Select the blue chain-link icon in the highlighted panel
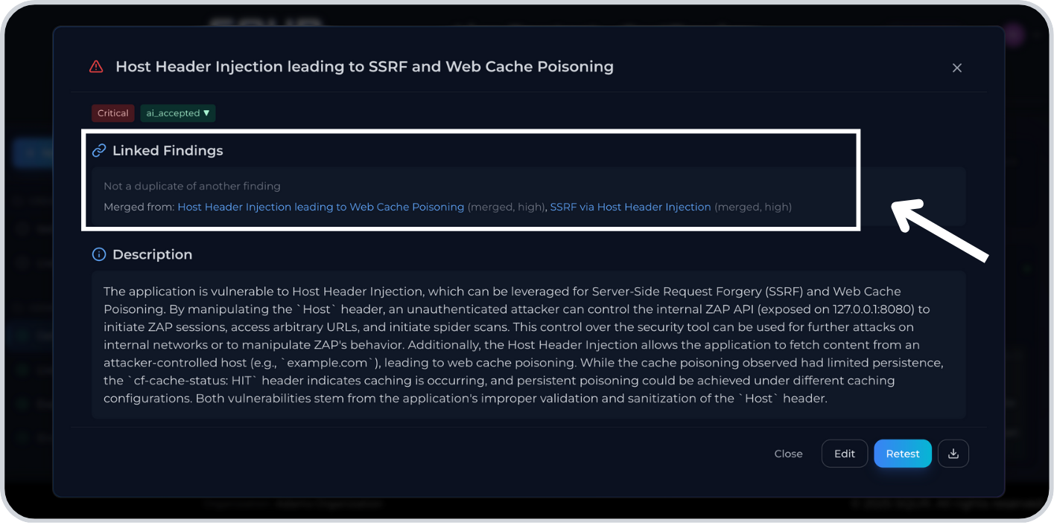Screen dimensions: 1054x525 tap(98, 149)
